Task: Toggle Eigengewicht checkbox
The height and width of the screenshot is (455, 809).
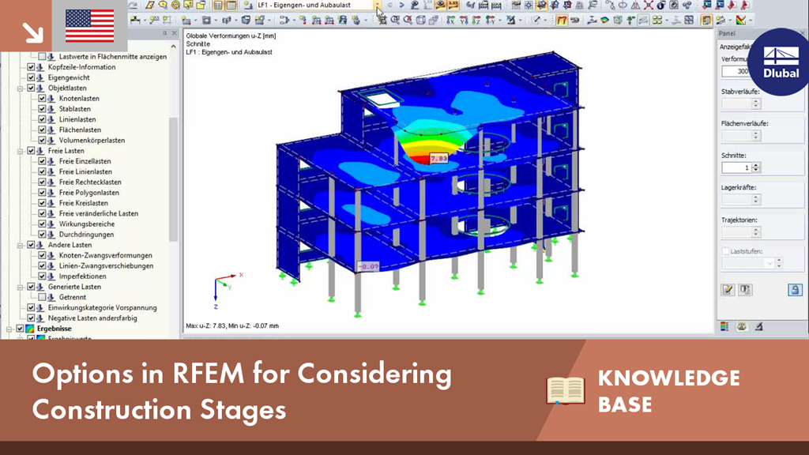Action: [x=31, y=77]
